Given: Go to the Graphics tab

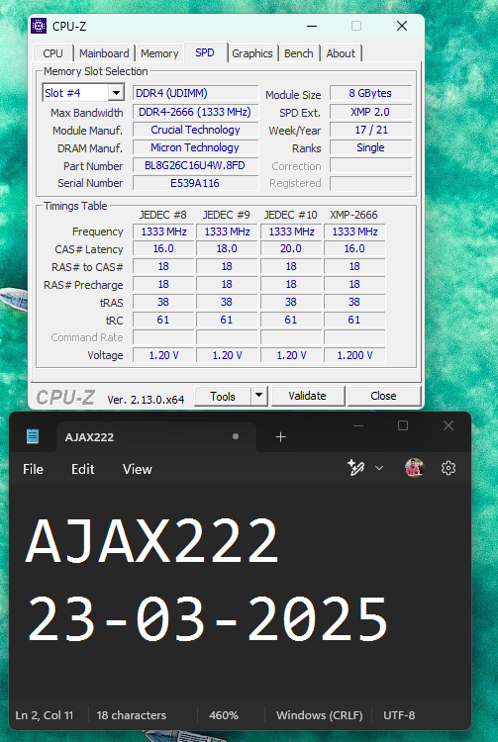Looking at the screenshot, I should click(252, 53).
